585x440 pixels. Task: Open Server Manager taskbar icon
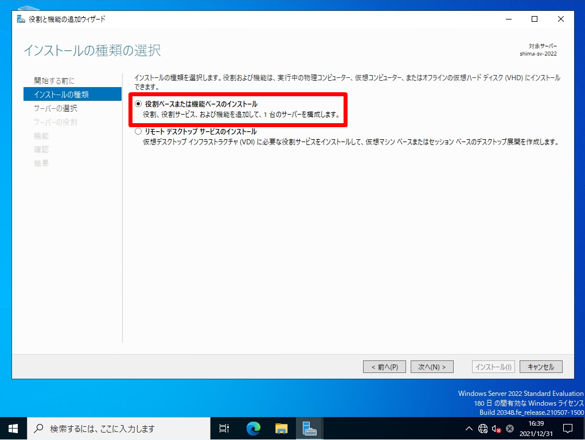309,429
